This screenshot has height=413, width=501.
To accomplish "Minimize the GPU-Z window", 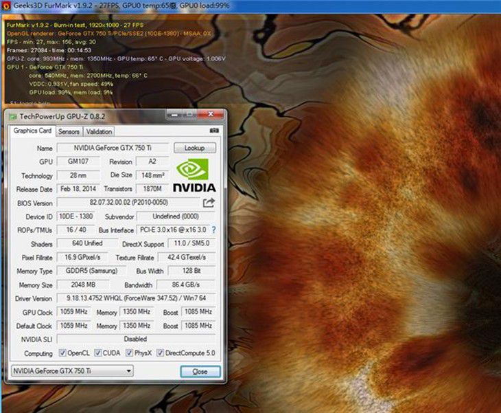I will 174,114.
